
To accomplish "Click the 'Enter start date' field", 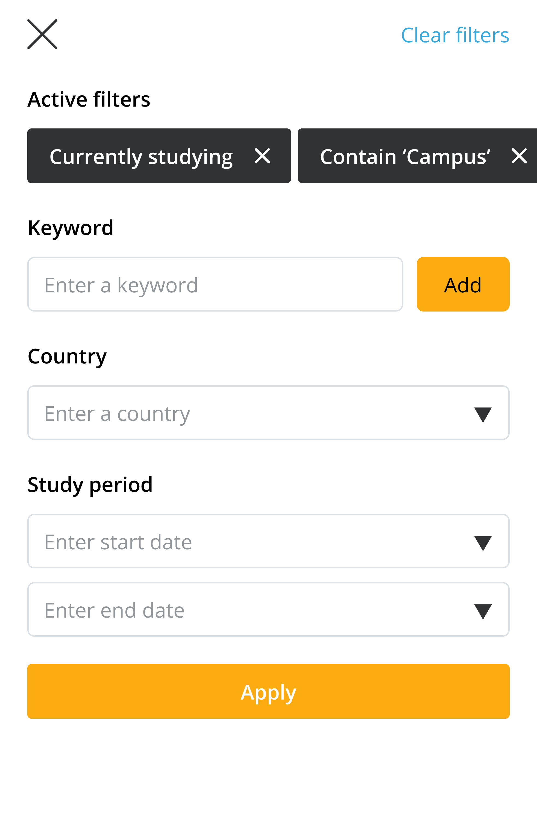I will [243, 541].
